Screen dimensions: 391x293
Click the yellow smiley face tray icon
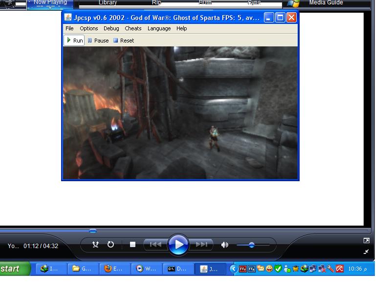tap(269, 269)
